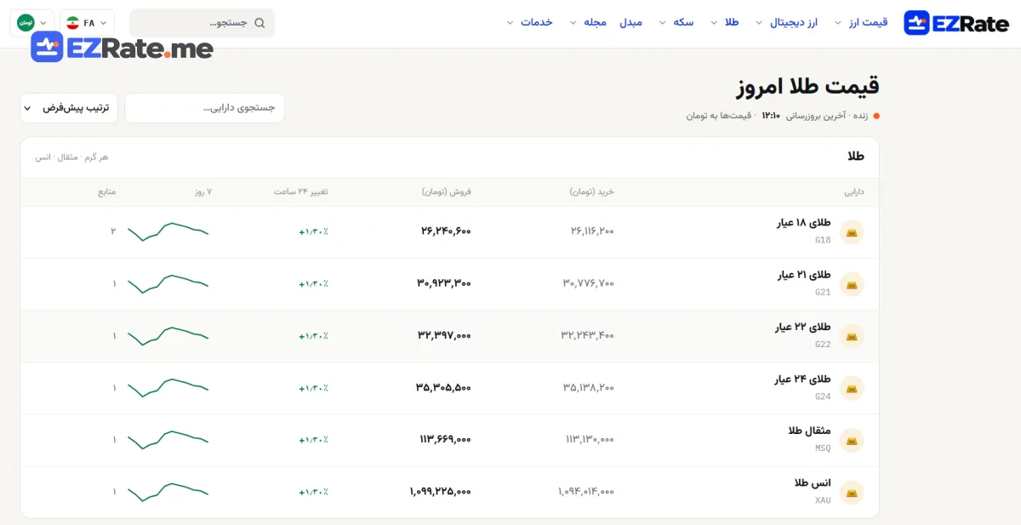Image resolution: width=1021 pixels, height=525 pixels.
Task: Go to the مبدل converter page
Action: 630,22
